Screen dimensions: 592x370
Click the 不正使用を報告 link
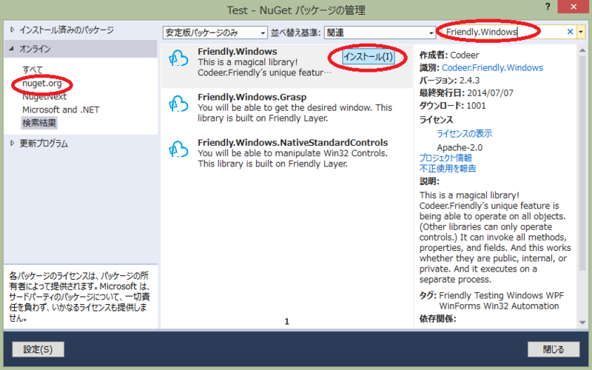point(448,169)
